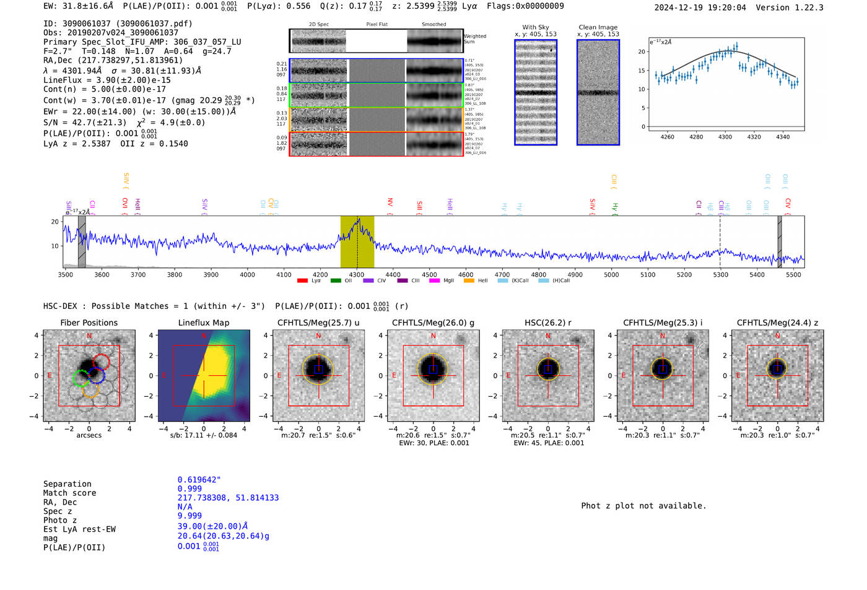This screenshot has width=867, height=590.
Task: Click the s/b: 17.11 +/- 0.084 caption
Action: click(204, 435)
